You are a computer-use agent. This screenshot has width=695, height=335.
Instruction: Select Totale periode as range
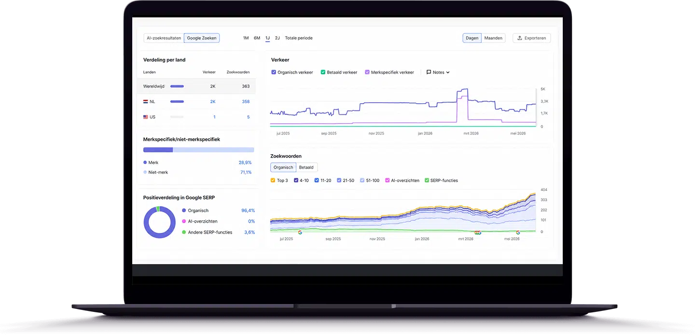tap(299, 38)
